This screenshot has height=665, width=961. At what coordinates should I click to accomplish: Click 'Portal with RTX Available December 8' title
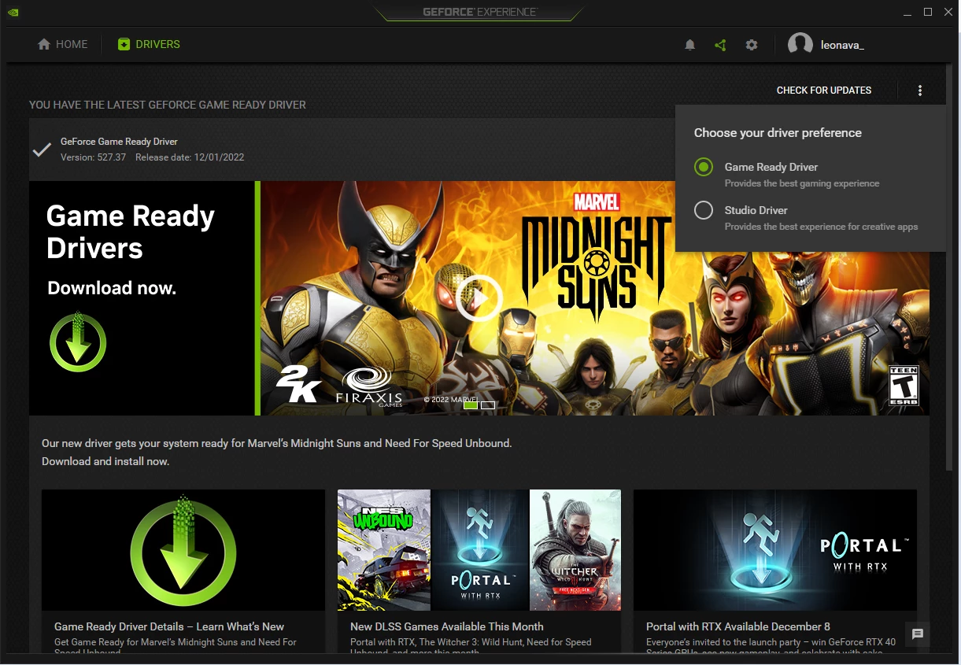point(738,626)
